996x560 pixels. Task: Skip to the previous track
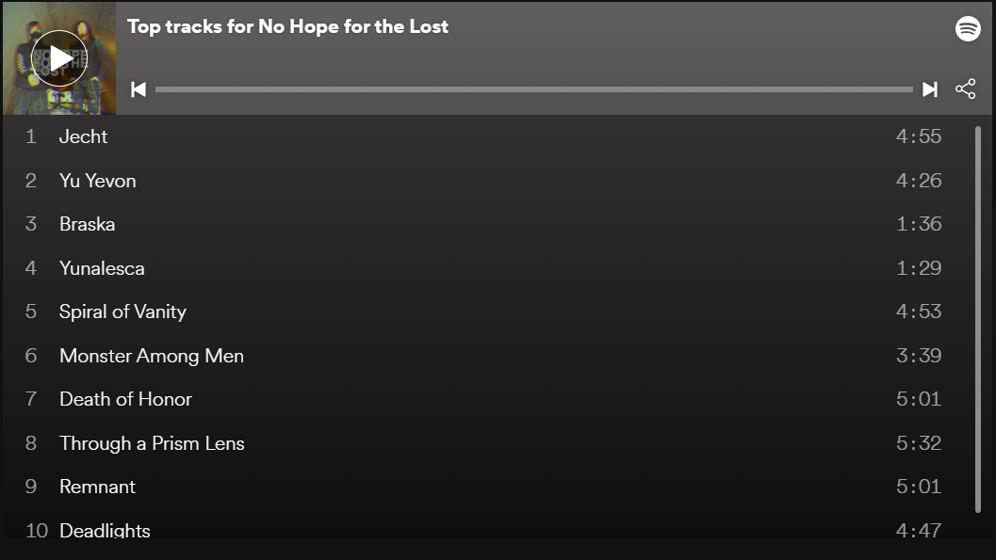point(139,89)
